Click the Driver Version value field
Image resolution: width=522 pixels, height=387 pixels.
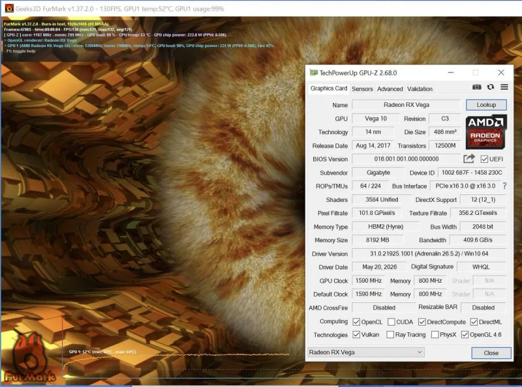pyautogui.click(x=429, y=253)
